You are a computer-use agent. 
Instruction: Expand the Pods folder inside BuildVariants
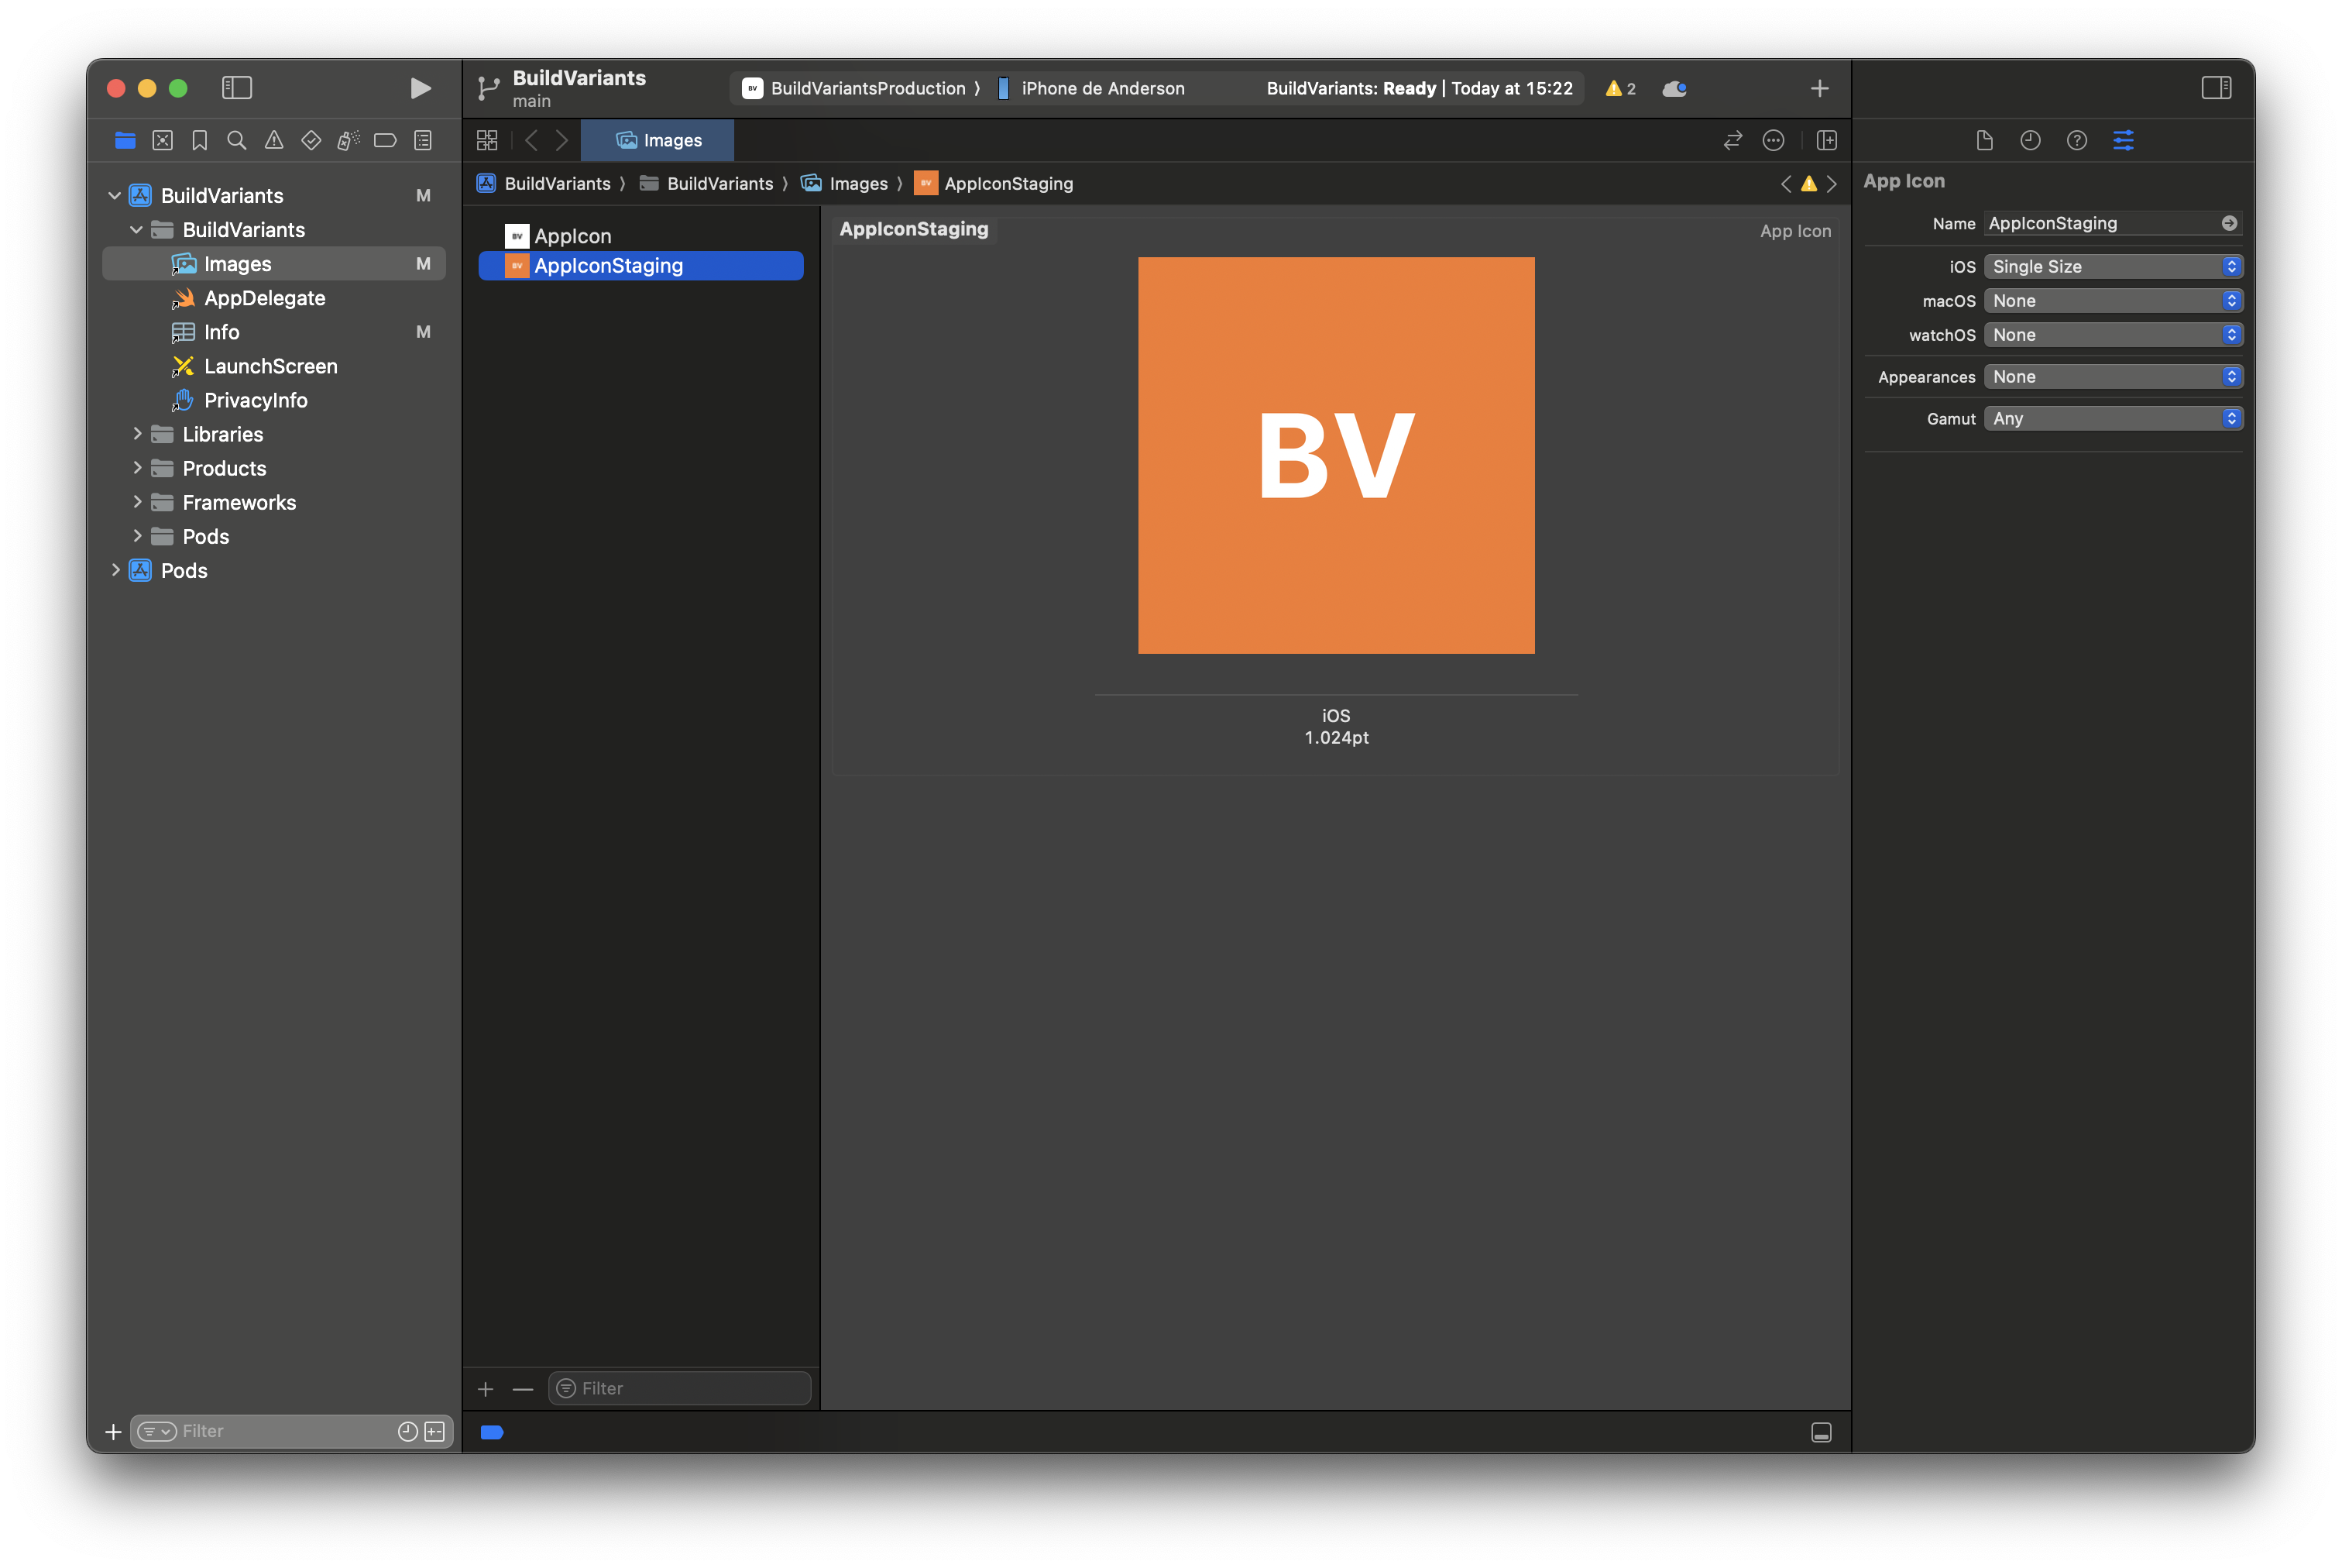137,535
